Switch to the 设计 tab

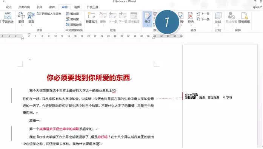(9, 7)
